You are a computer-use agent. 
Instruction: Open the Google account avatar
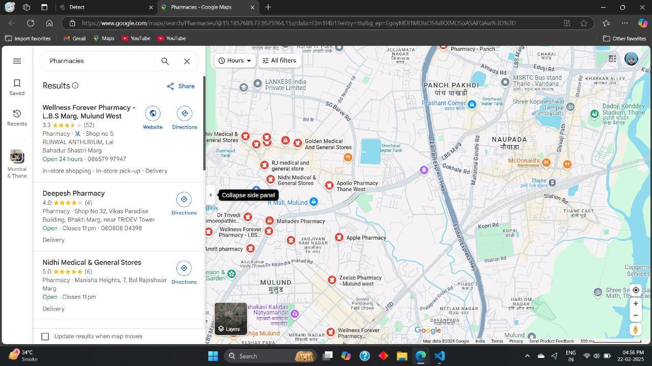tap(631, 59)
